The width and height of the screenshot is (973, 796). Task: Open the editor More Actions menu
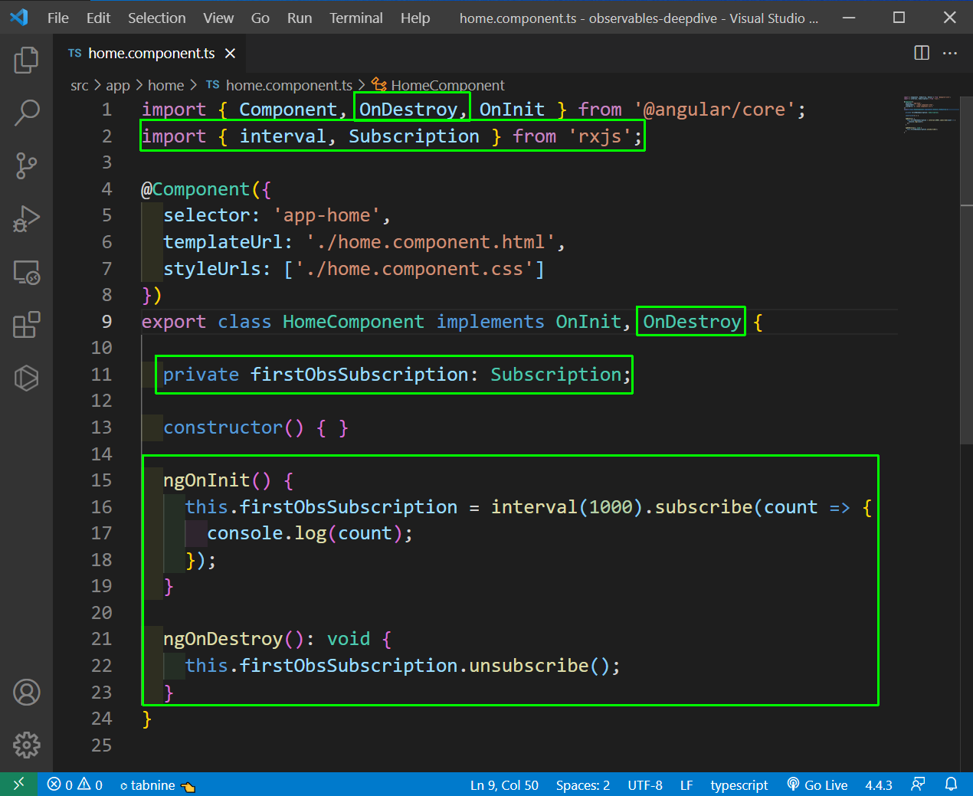click(950, 53)
